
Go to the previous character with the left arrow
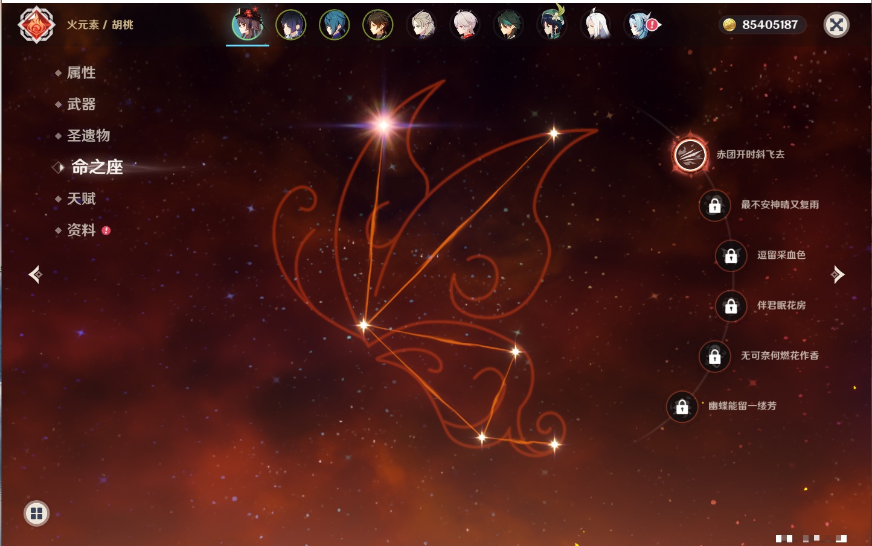(x=35, y=275)
